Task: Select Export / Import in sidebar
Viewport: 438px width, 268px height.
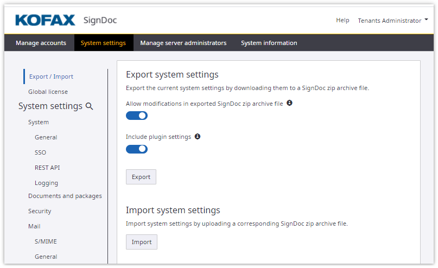Action: click(51, 76)
